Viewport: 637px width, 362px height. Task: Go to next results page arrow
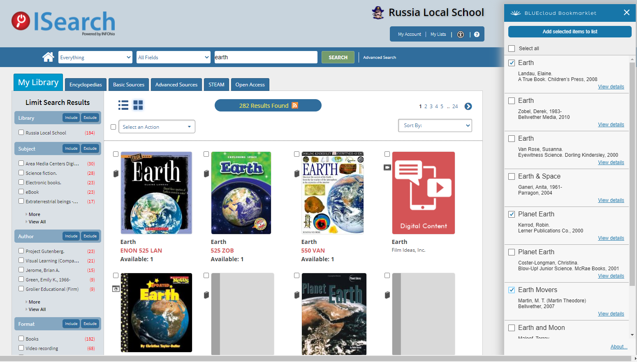[x=468, y=107]
